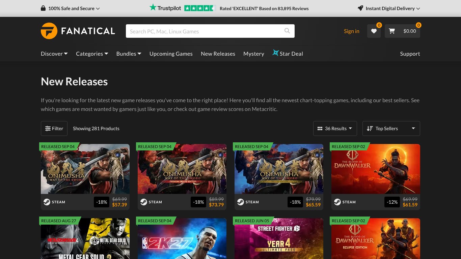
Task: Click the -18% badge beside $57.39
Action: 102,202
